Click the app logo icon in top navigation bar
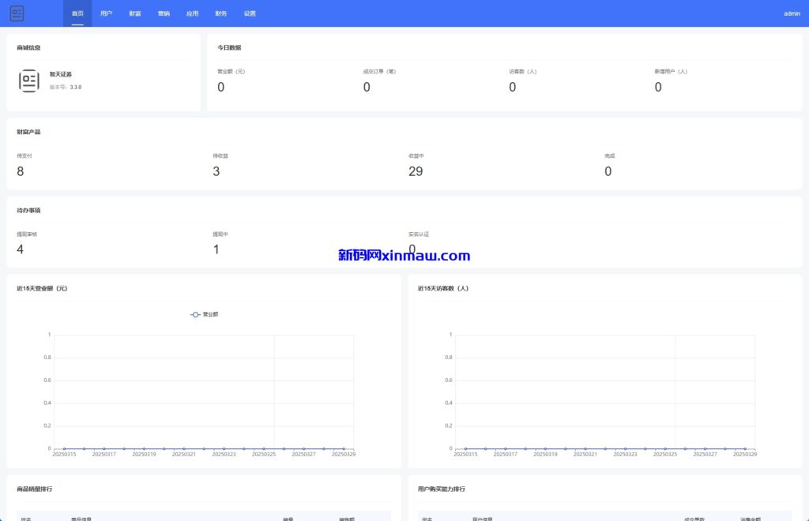 pos(17,13)
